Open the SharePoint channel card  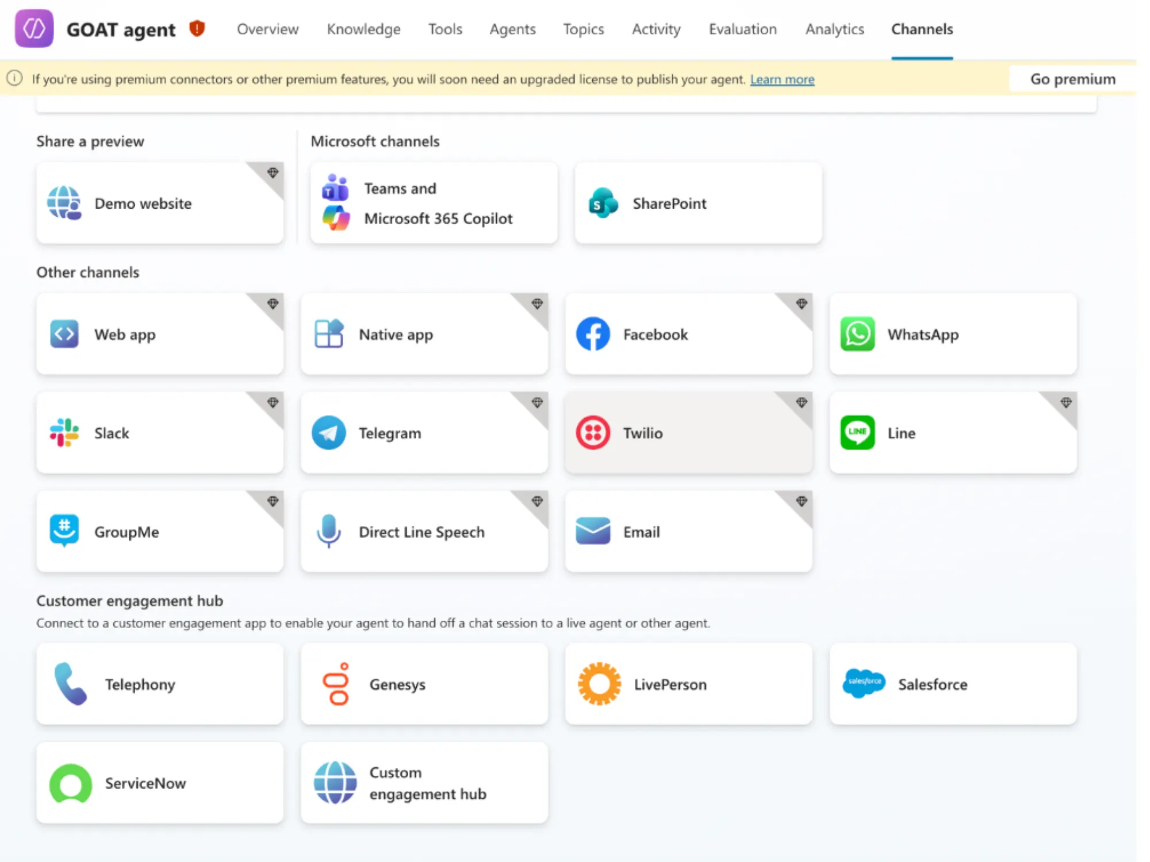pos(698,203)
